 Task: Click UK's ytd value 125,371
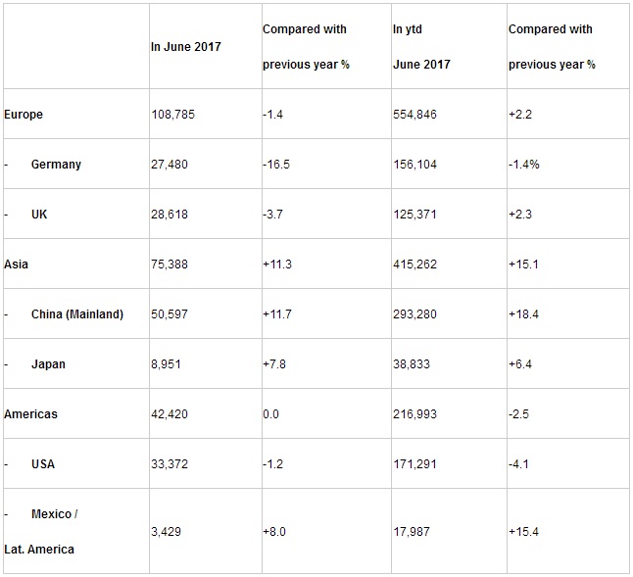coord(414,215)
